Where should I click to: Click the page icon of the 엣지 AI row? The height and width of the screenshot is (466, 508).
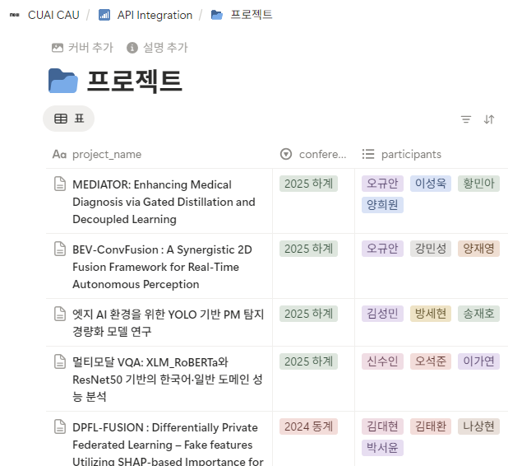coord(60,314)
